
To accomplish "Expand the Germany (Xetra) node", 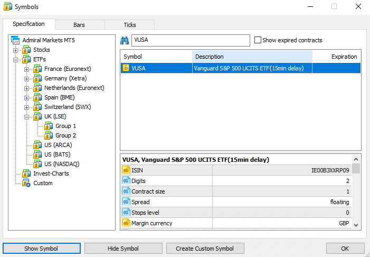I will [x=27, y=79].
